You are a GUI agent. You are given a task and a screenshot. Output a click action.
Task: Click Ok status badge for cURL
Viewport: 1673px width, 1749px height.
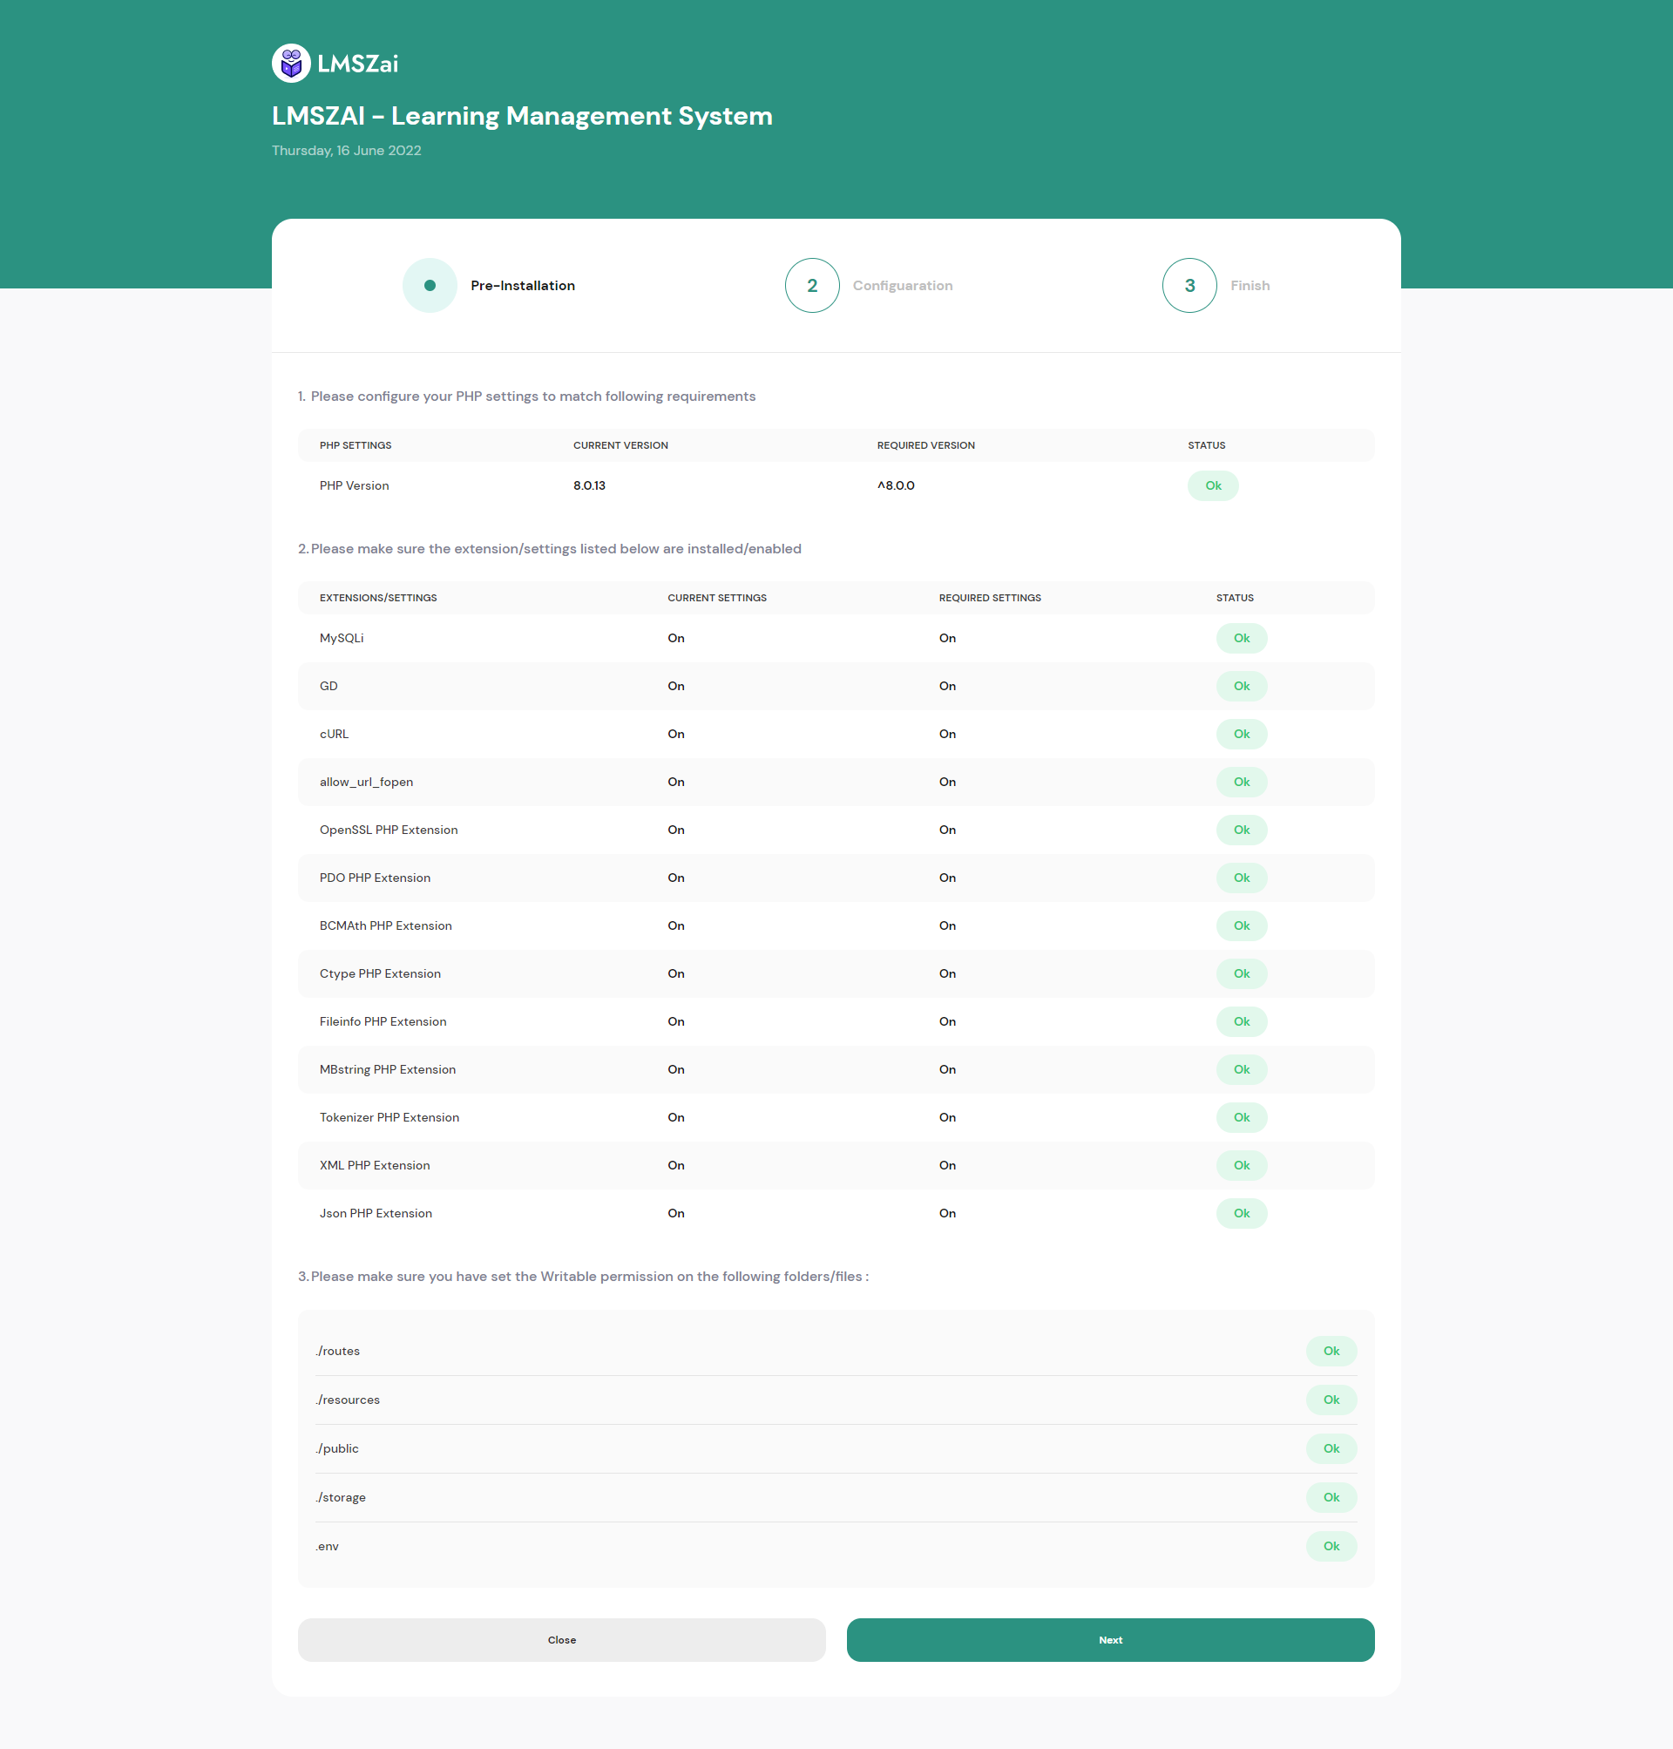[x=1242, y=734]
